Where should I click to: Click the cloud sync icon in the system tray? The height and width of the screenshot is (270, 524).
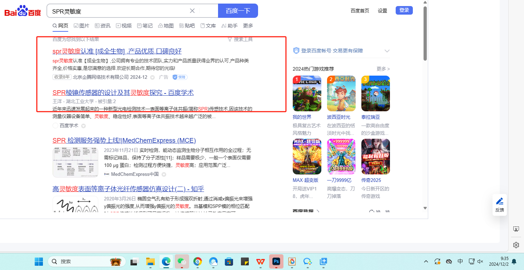click(x=449, y=261)
